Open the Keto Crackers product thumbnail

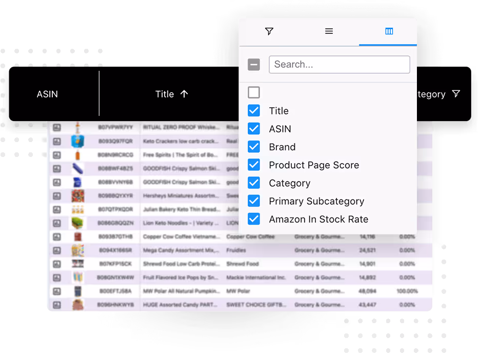(x=78, y=142)
